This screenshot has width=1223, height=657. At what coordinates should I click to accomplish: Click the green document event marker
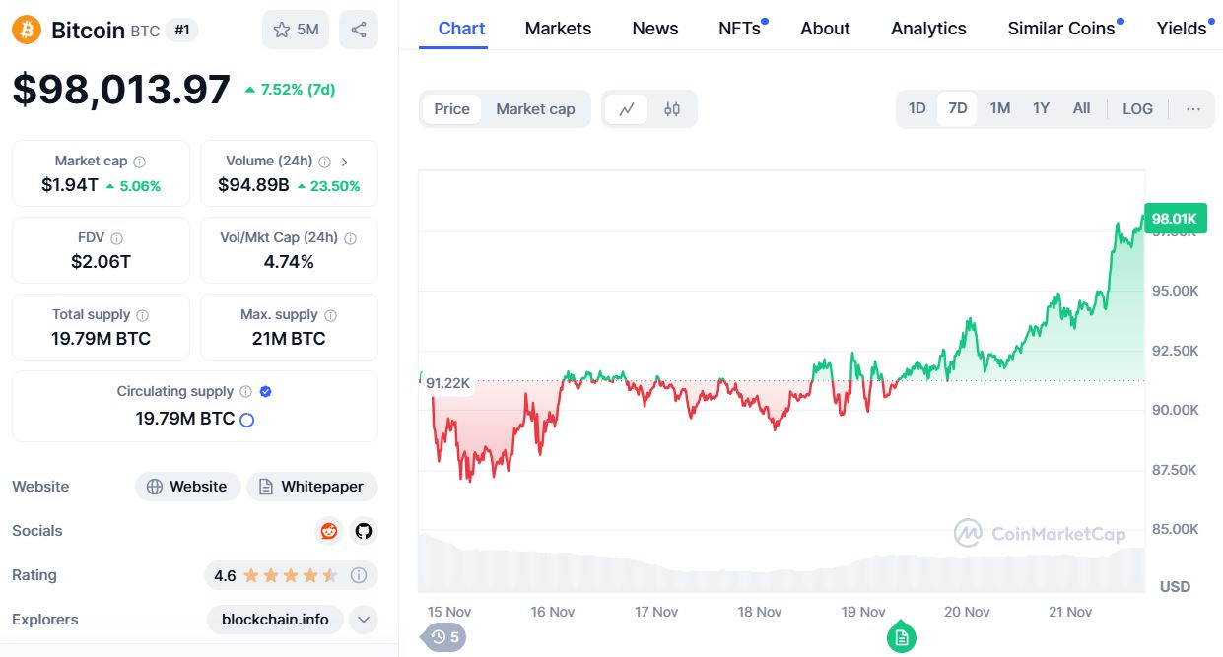point(901,637)
